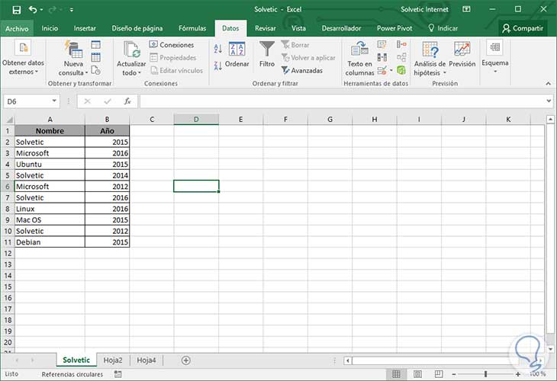Open the Customize Quick Access Toolbar dropdown
The height and width of the screenshot is (381, 557).
pyautogui.click(x=72, y=10)
